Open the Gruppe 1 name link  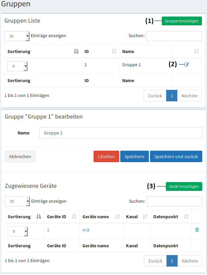click(x=130, y=64)
